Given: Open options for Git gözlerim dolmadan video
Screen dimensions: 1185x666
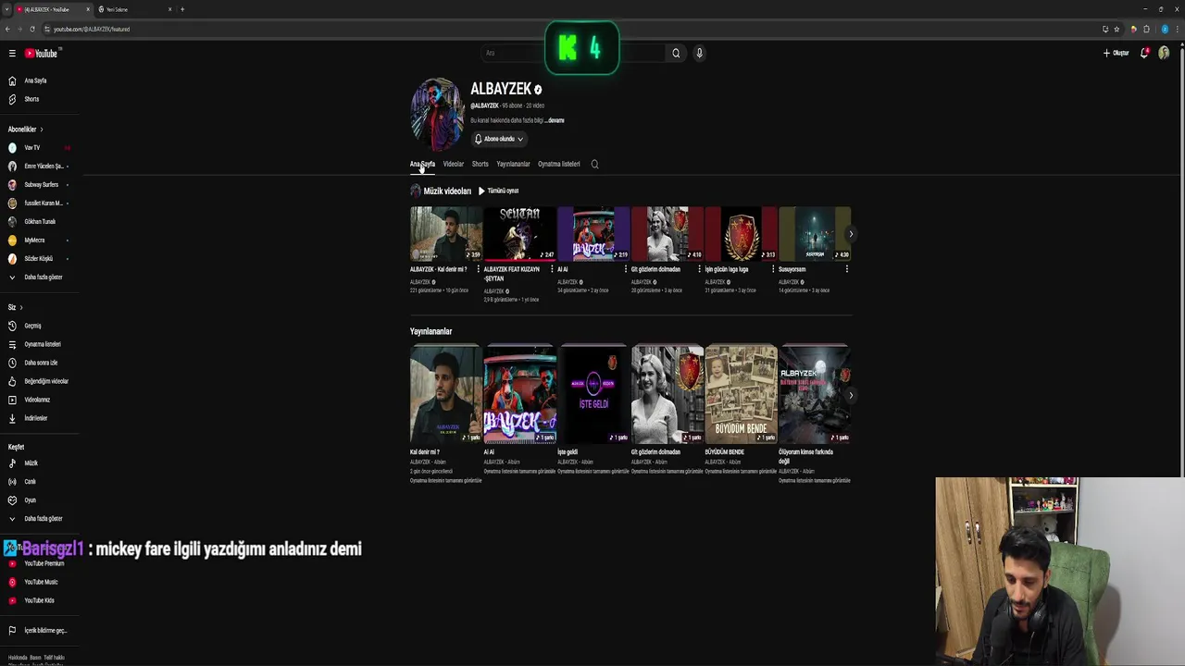Looking at the screenshot, I should point(699,269).
